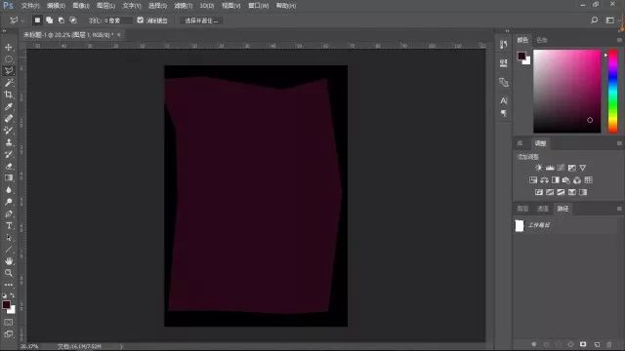Change the screen mode
This screenshot has width=625, height=351.
(x=9, y=333)
